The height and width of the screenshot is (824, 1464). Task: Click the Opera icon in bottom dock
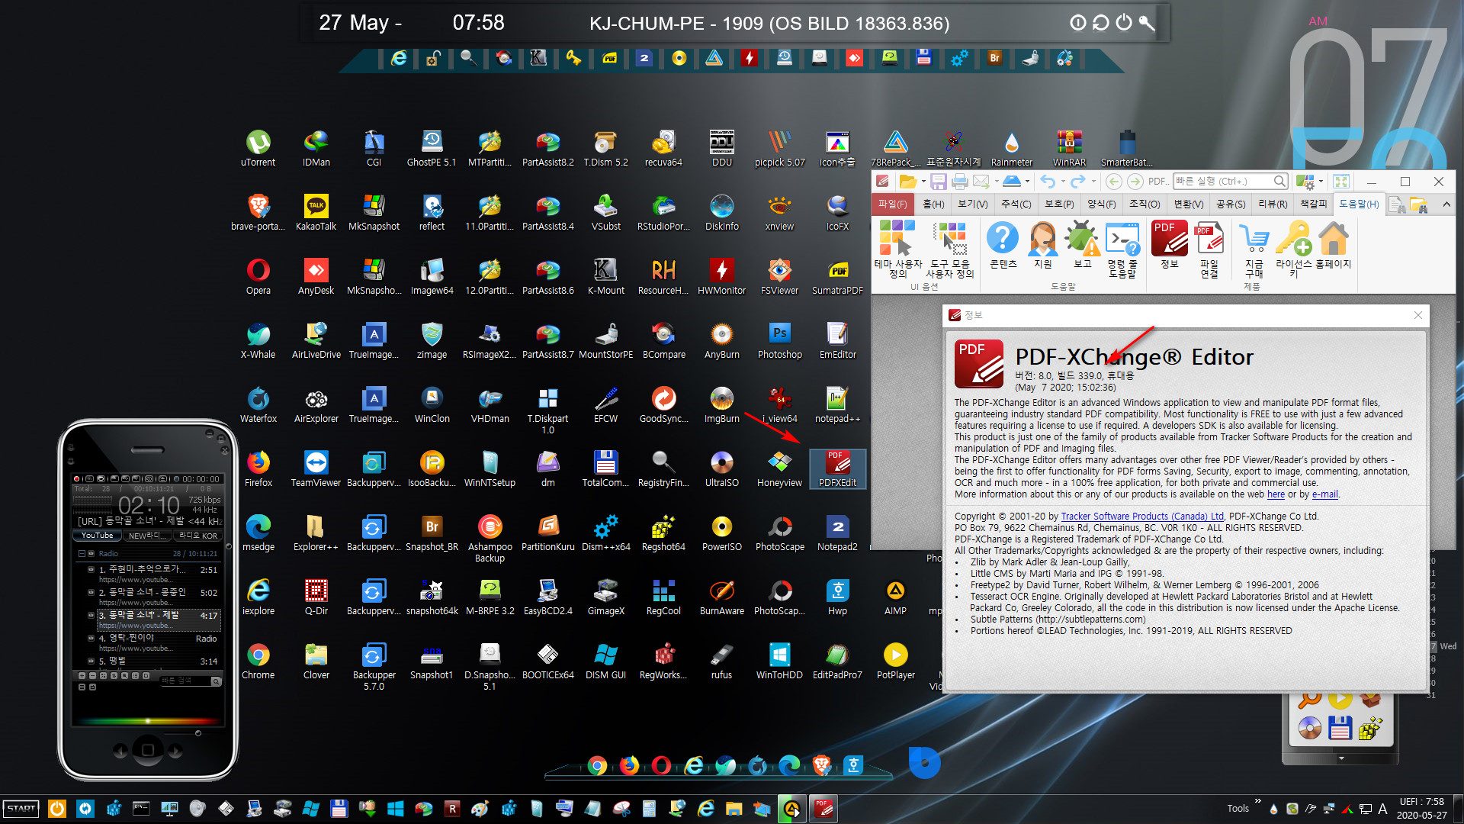coord(661,765)
